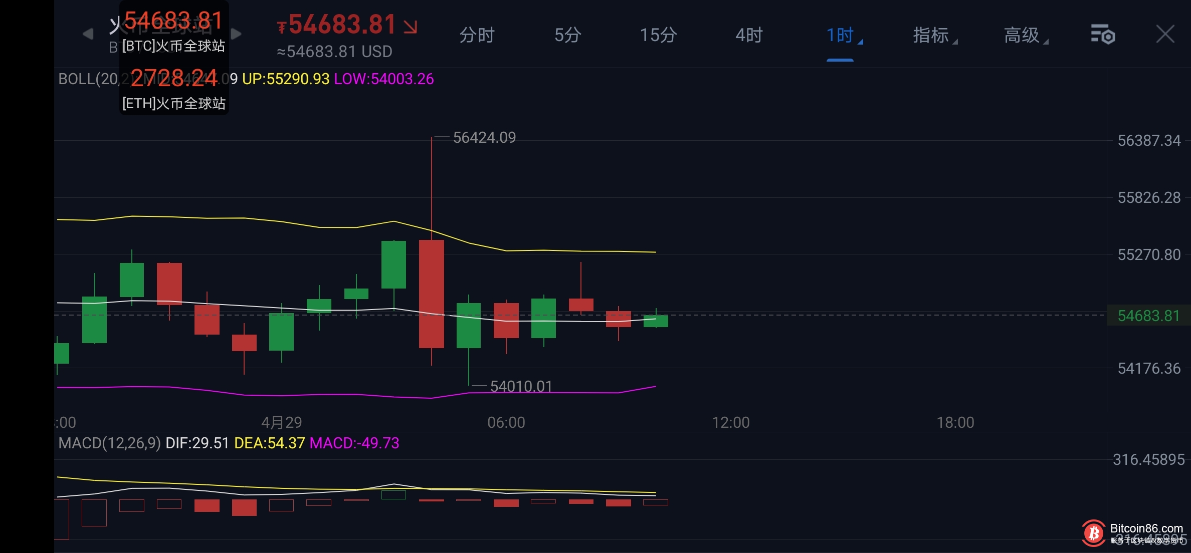Click the red price down-arrow icon
Viewport: 1191px width, 553px height.
(x=411, y=27)
